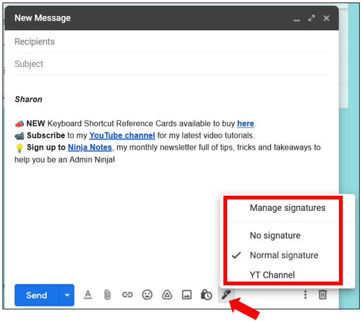This screenshot has width=361, height=322.
Task: Open formatting options with the underlined A icon
Action: 88,295
